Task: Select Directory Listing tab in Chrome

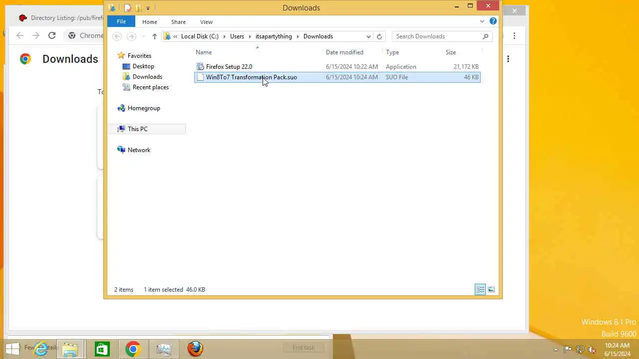Action: (x=60, y=18)
